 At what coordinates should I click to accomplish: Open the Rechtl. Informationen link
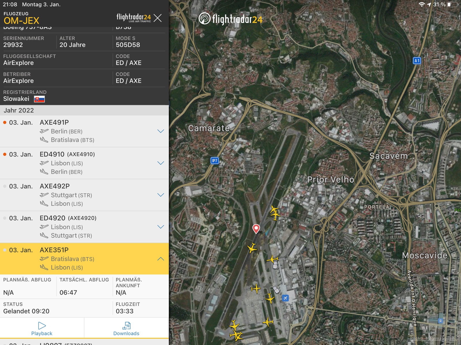[432, 338]
